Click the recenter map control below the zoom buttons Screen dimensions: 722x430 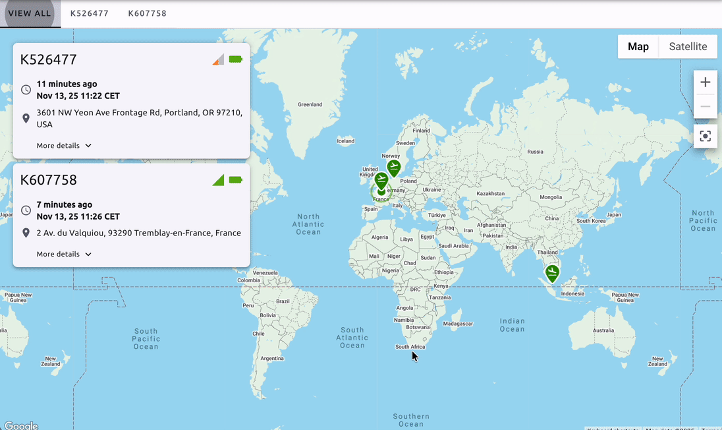(x=705, y=136)
